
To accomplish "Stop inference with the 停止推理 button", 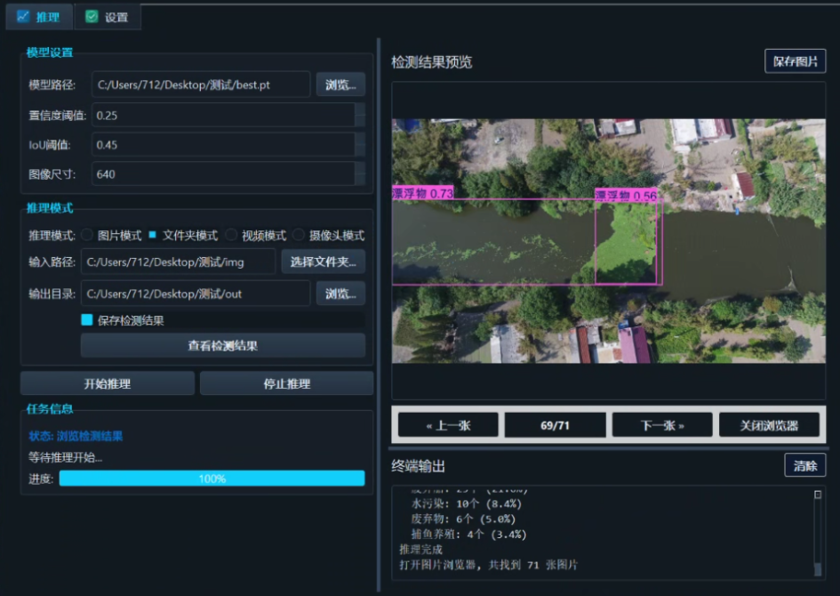I will (286, 383).
